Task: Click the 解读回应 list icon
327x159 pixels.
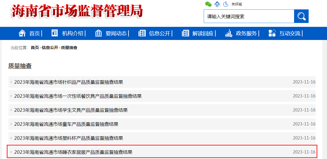Action: [185, 33]
